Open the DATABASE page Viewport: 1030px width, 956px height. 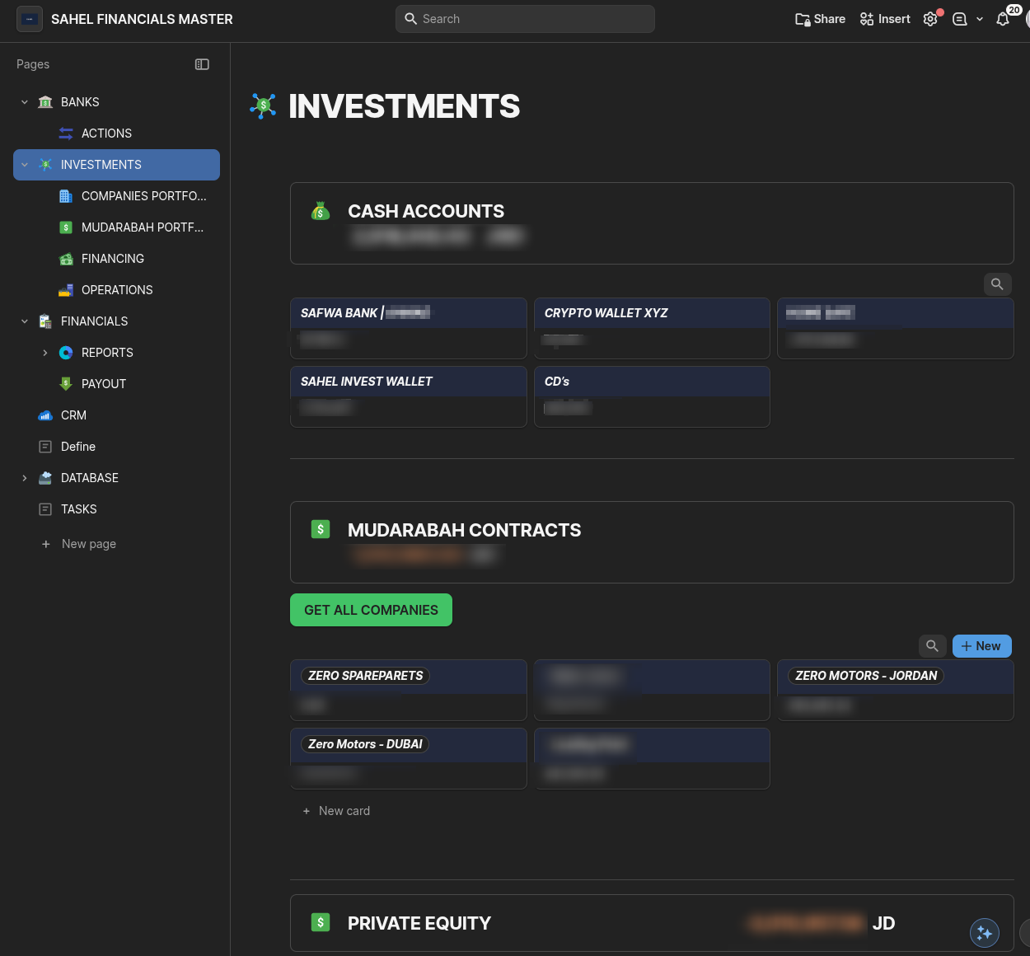90,478
